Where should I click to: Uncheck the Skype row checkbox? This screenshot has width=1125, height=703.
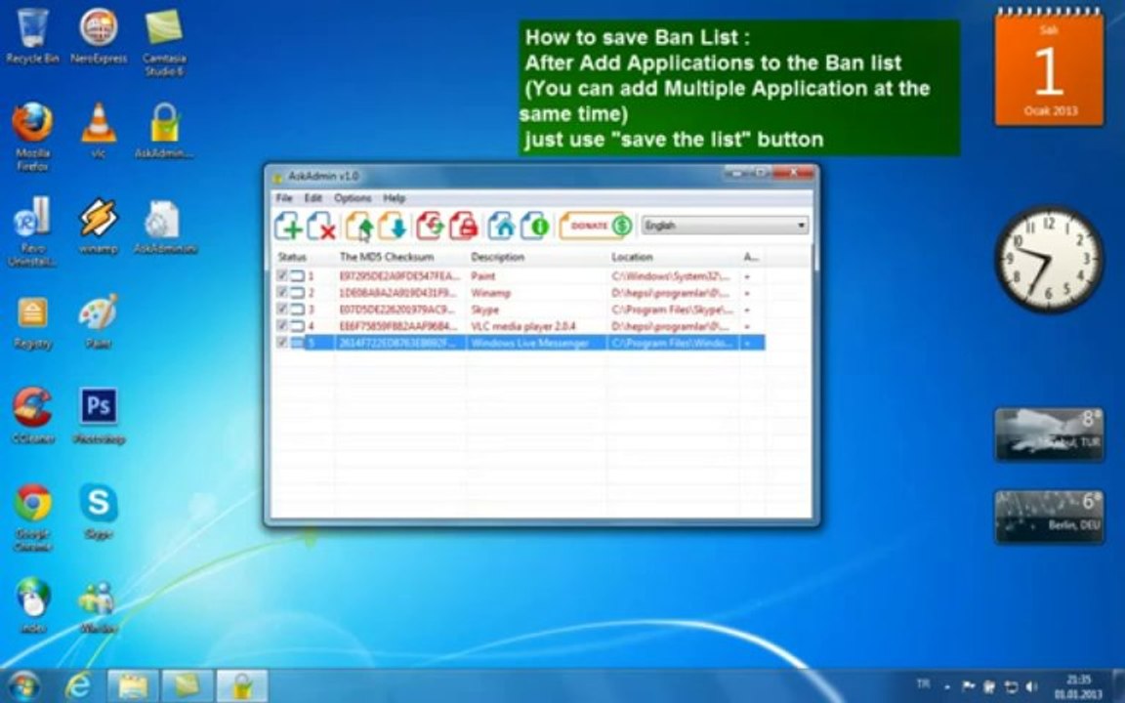pos(282,310)
